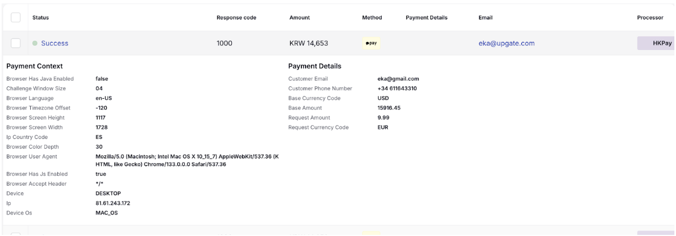Click the green success status dot
The width and height of the screenshot is (676, 236).
point(35,43)
